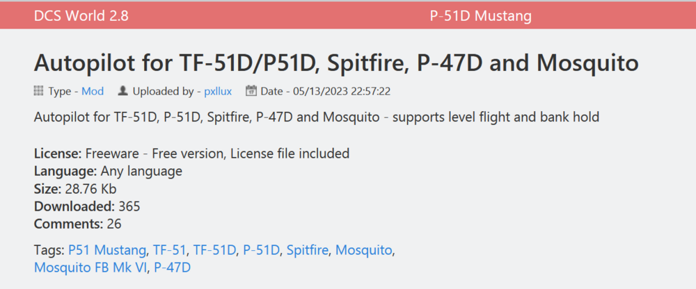
Task: Choose the P-51D tag
Action: 261,250
